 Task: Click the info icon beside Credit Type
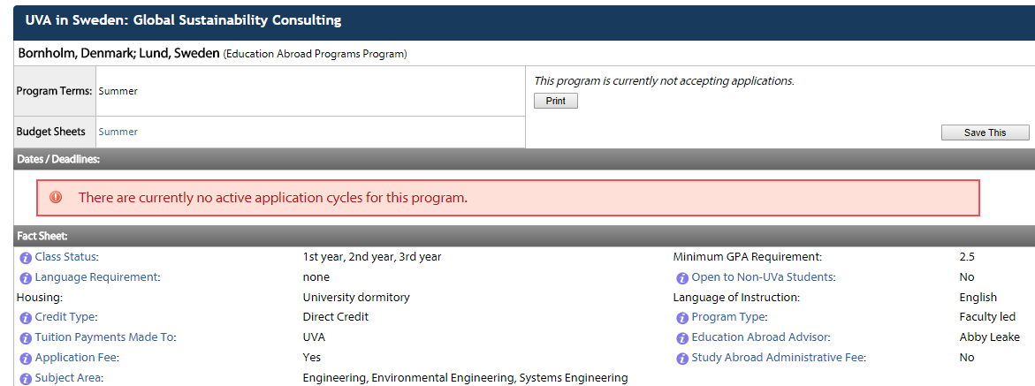point(26,318)
